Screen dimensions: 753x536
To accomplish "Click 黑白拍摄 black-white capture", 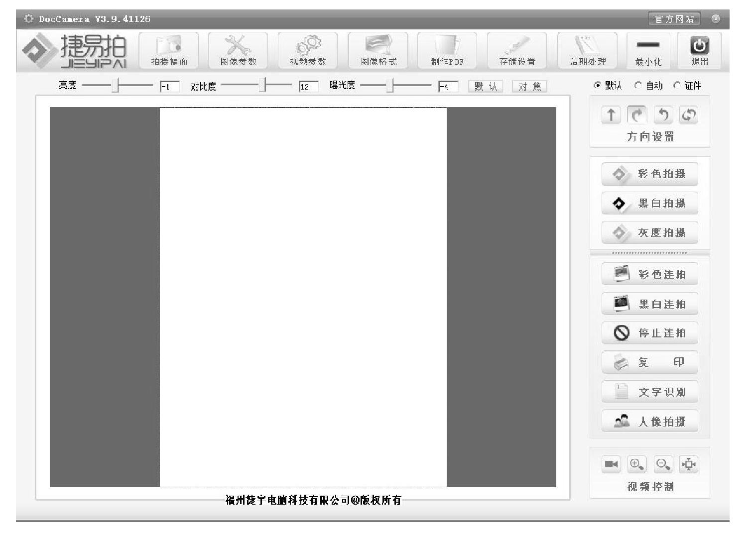I will (x=649, y=204).
